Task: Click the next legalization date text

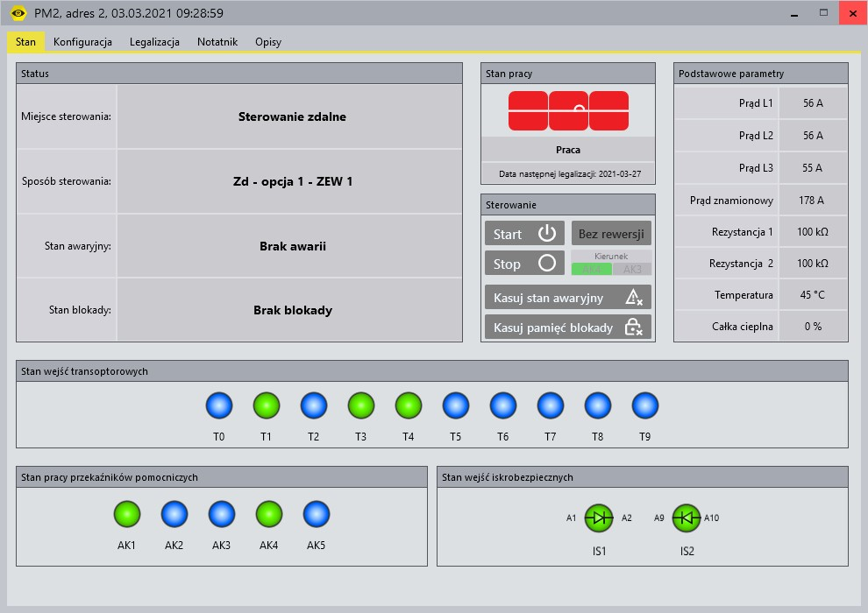Action: (570, 173)
